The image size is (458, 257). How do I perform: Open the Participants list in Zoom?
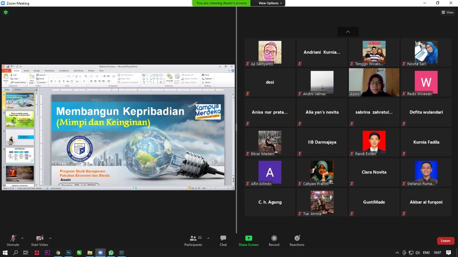coord(193,241)
